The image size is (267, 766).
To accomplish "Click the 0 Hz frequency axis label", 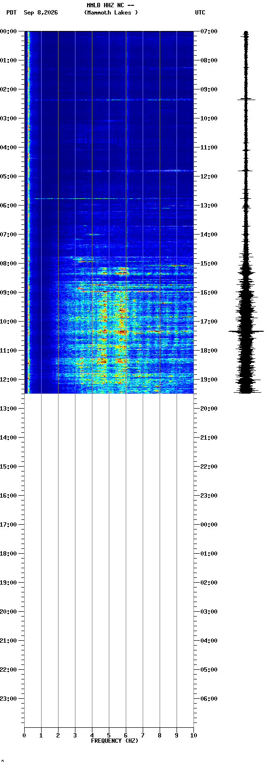I will (24, 736).
